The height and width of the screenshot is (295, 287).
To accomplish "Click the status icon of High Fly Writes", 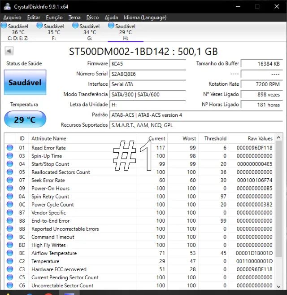I will pyautogui.click(x=10, y=245).
